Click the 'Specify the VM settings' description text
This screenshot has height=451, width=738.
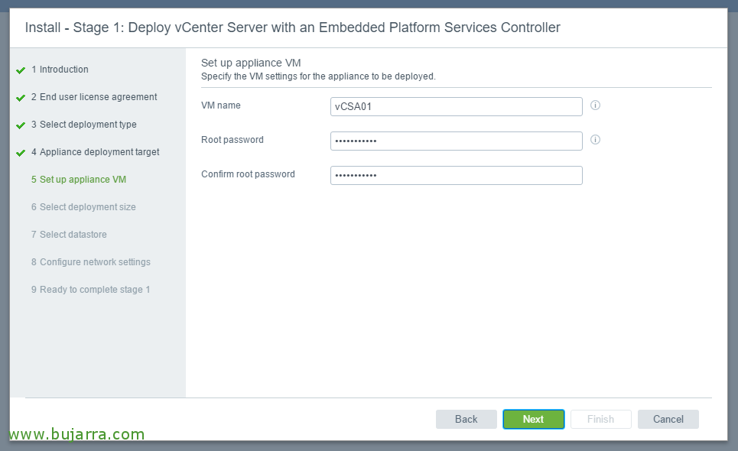tap(318, 76)
